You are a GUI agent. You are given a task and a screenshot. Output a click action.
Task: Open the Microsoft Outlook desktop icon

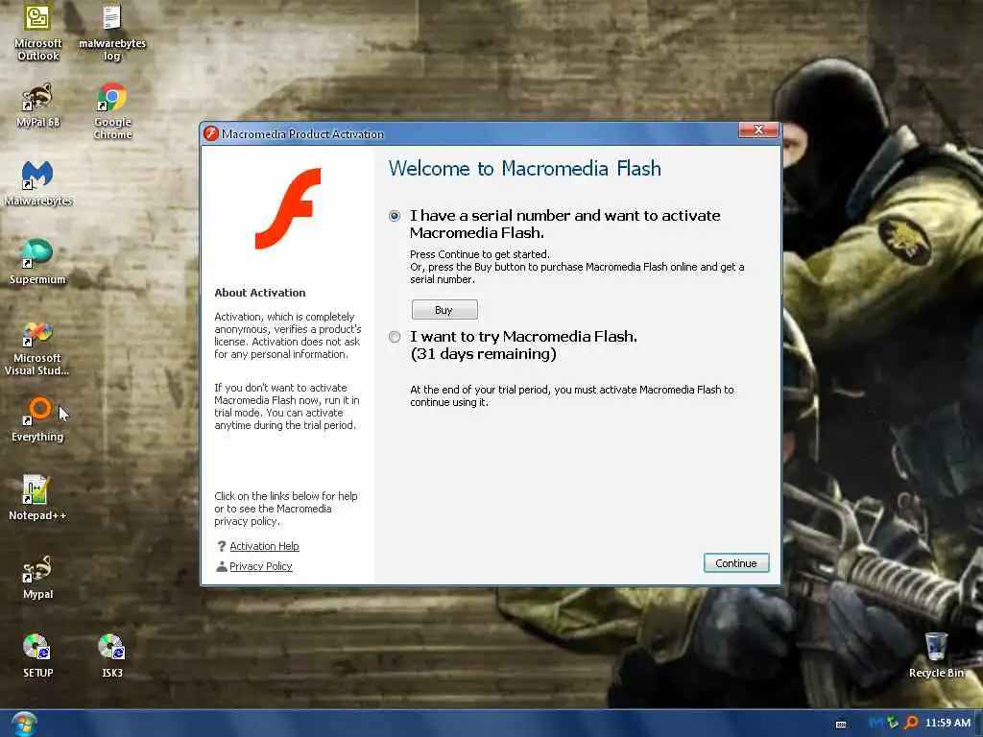coord(37,32)
